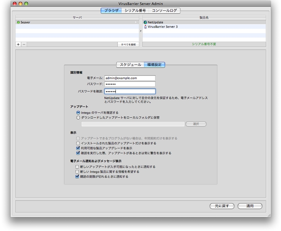Click the パスワード input field

click(x=130, y=84)
